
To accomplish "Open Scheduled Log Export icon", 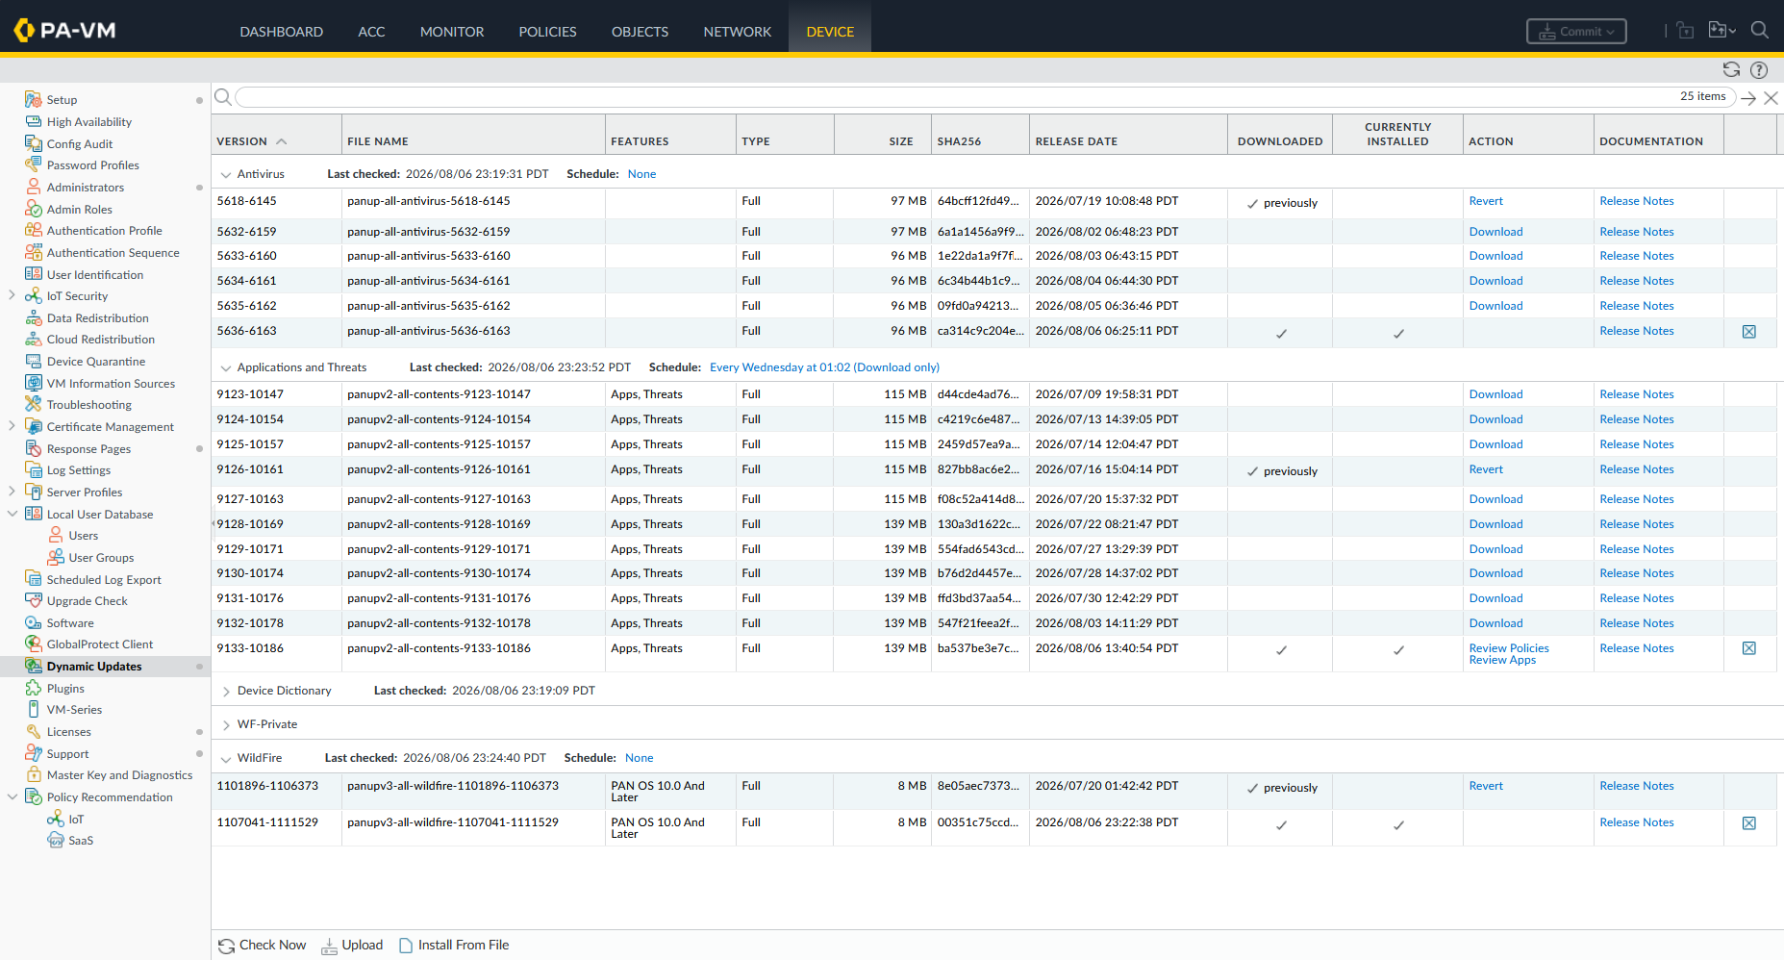I will 34,579.
